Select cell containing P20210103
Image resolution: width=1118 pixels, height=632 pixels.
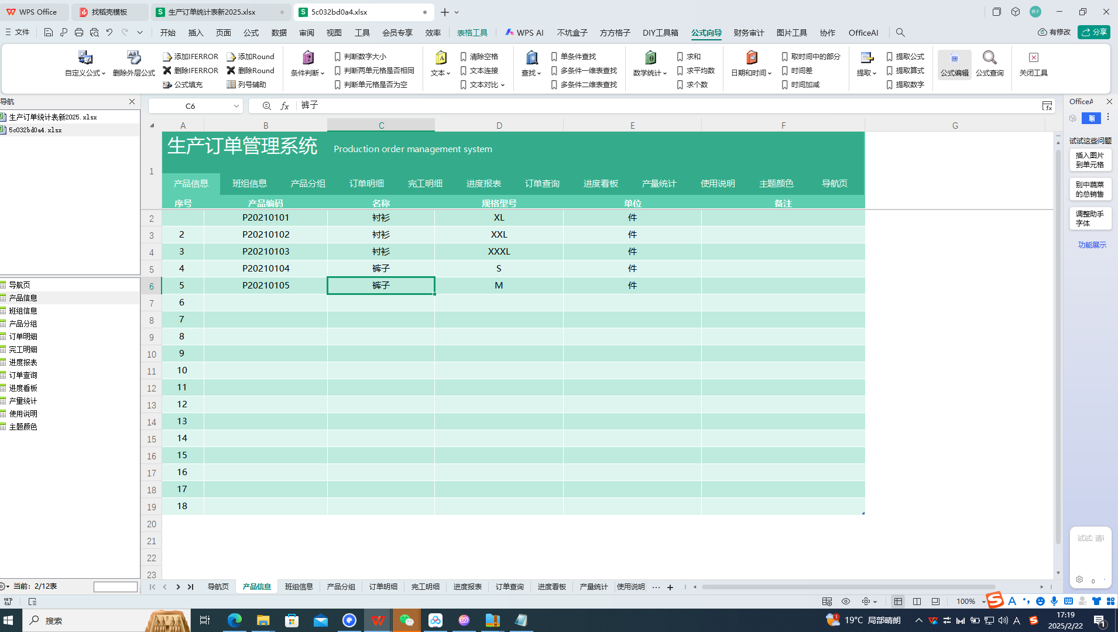(x=266, y=252)
